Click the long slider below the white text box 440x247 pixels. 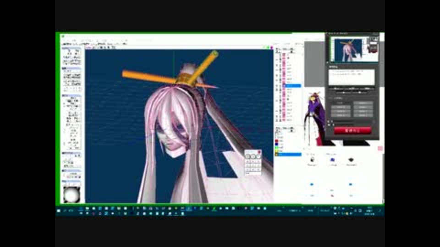352,88
